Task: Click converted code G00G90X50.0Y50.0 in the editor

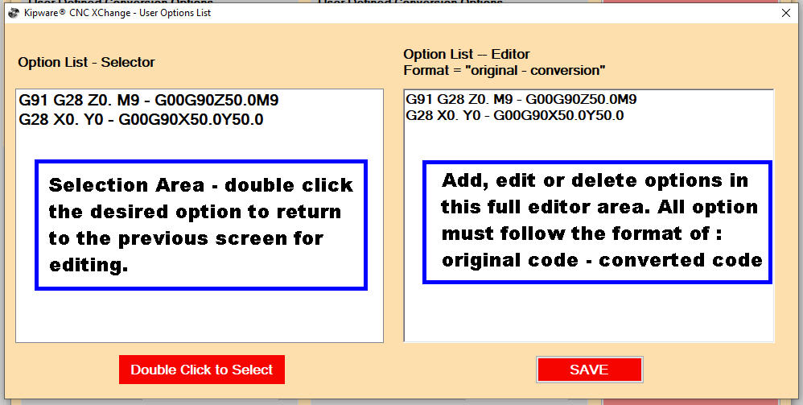Action: tap(558, 115)
